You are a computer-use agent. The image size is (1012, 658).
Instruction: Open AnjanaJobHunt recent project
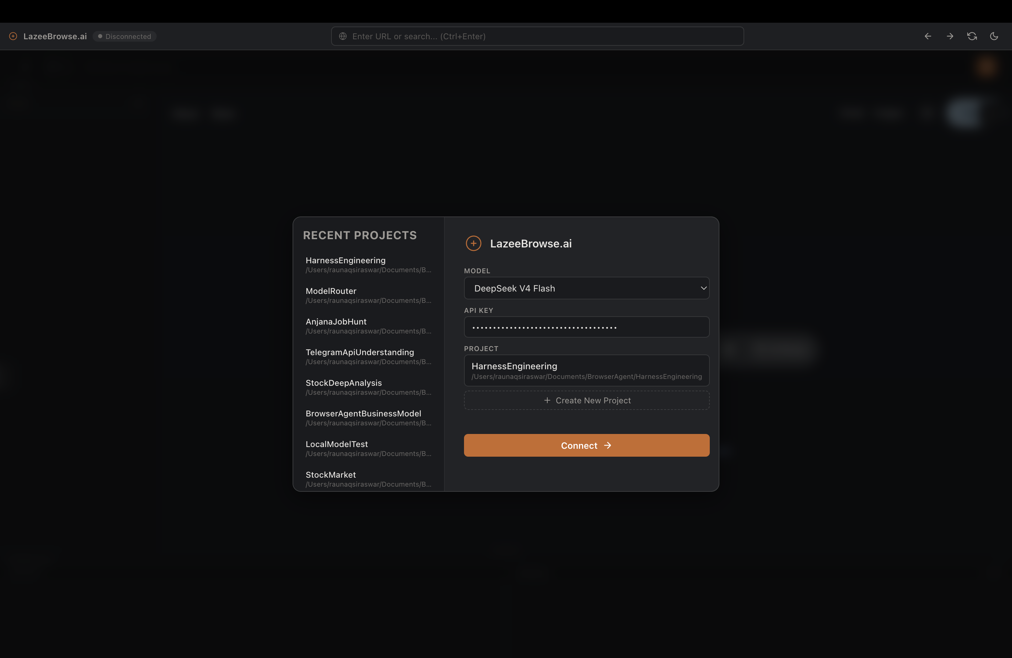pos(368,326)
